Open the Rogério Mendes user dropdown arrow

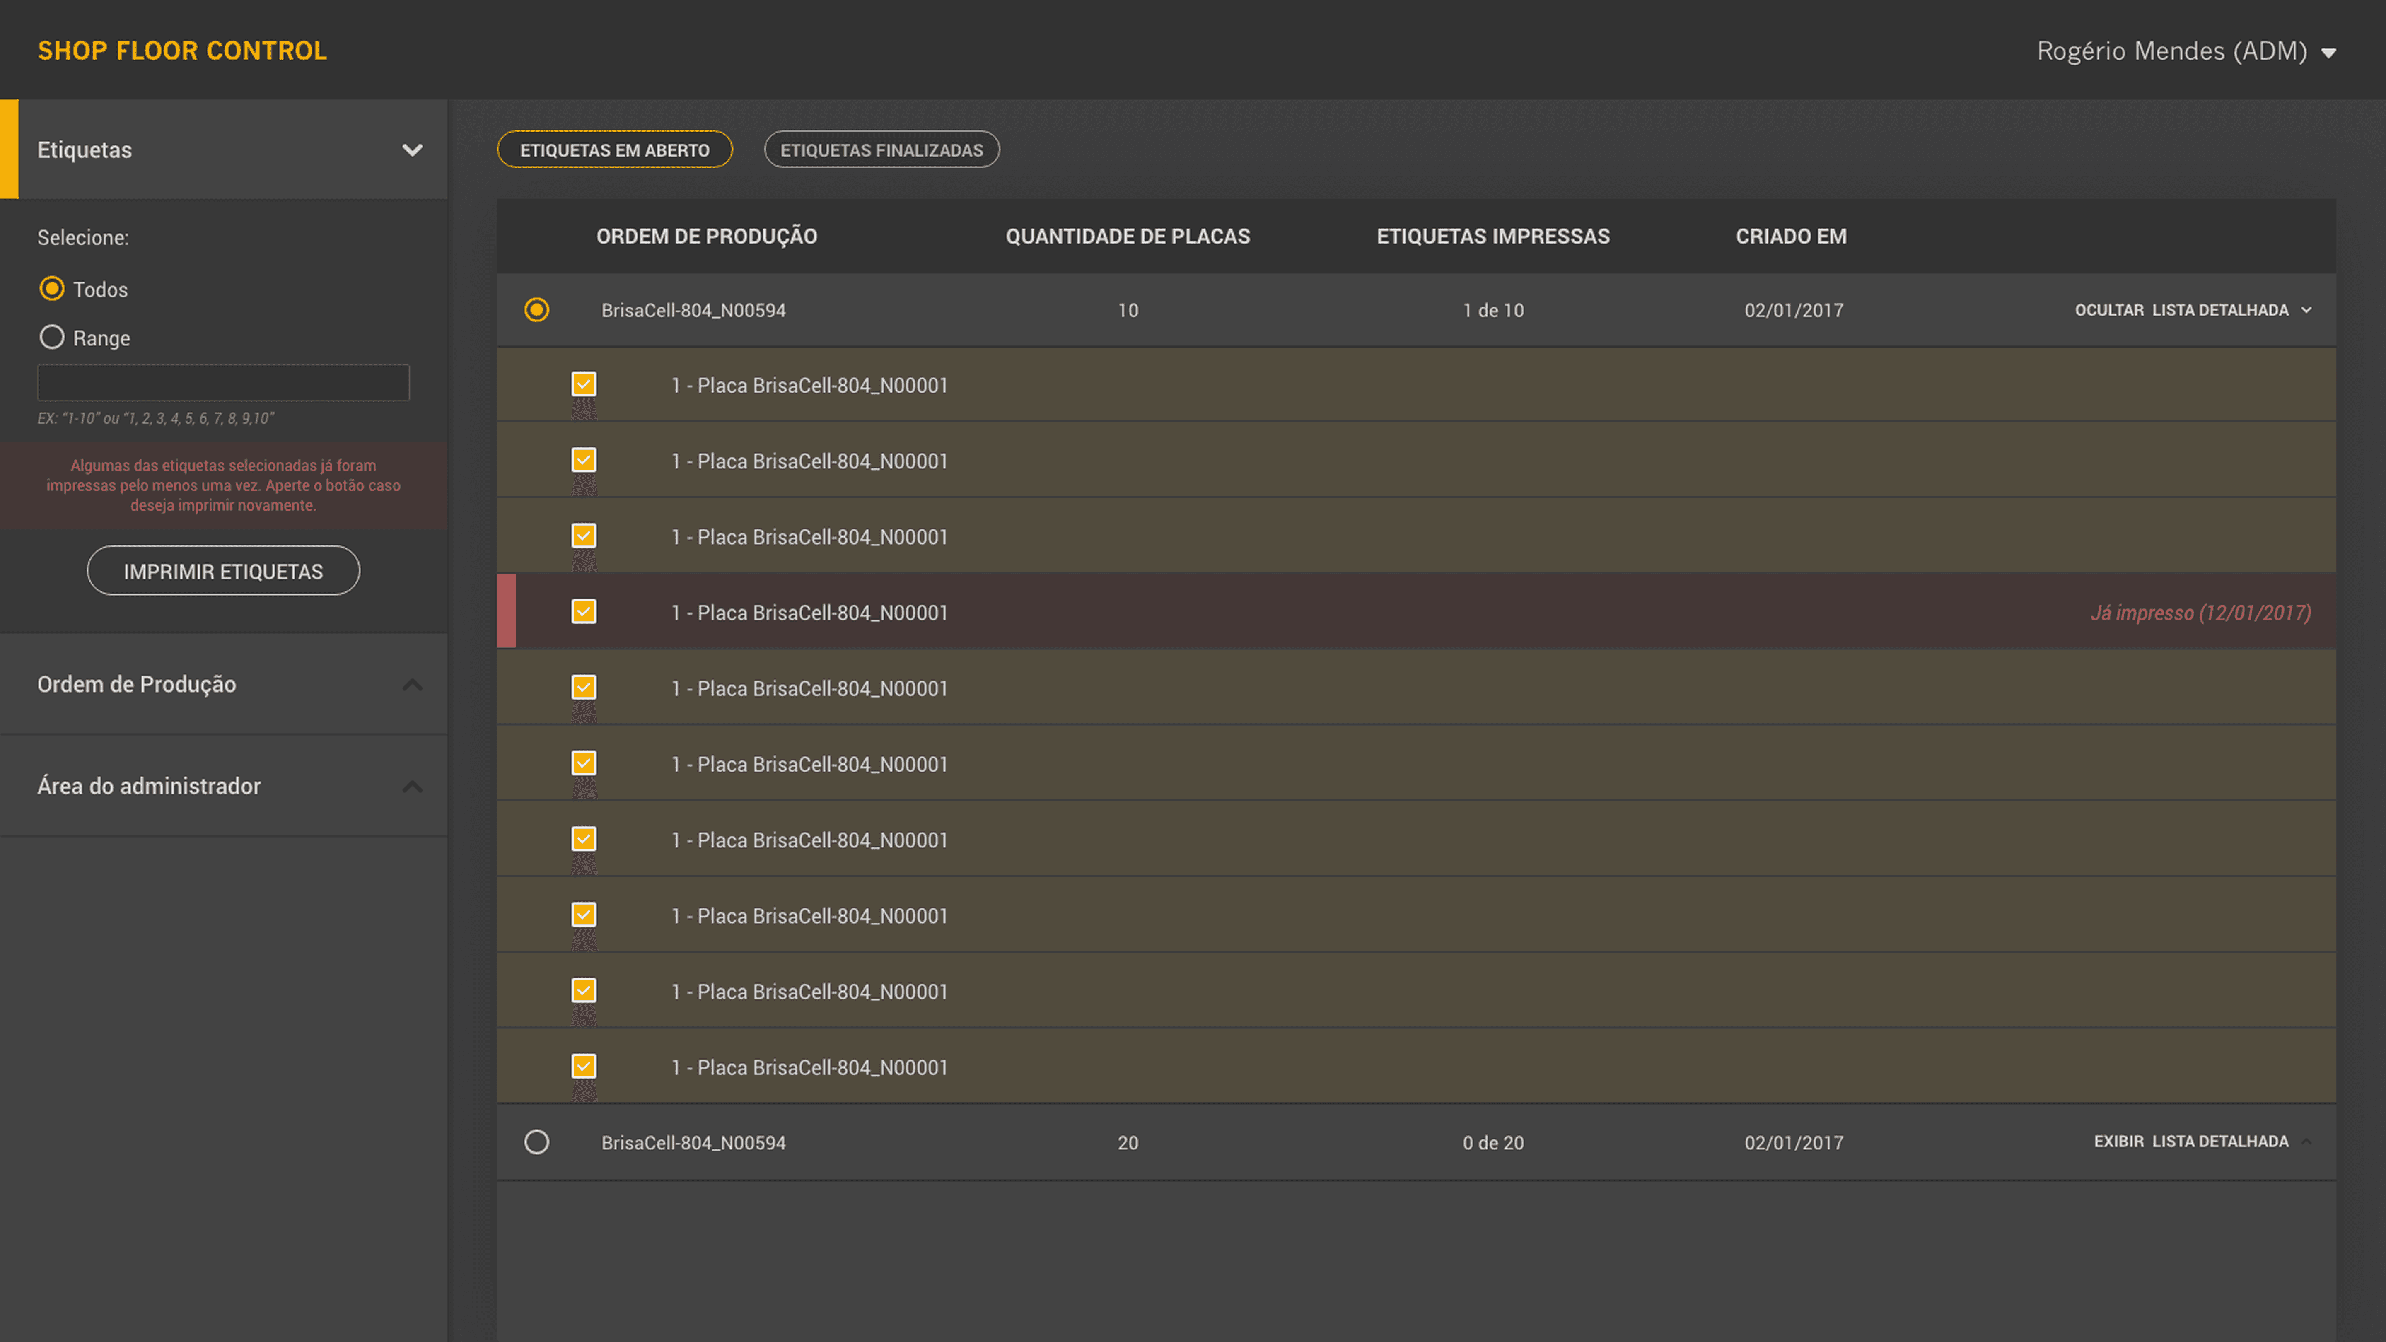click(2328, 53)
